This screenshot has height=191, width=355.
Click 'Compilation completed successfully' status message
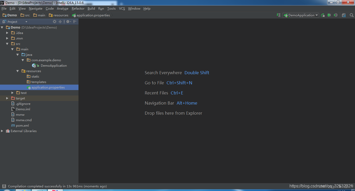[57, 186]
